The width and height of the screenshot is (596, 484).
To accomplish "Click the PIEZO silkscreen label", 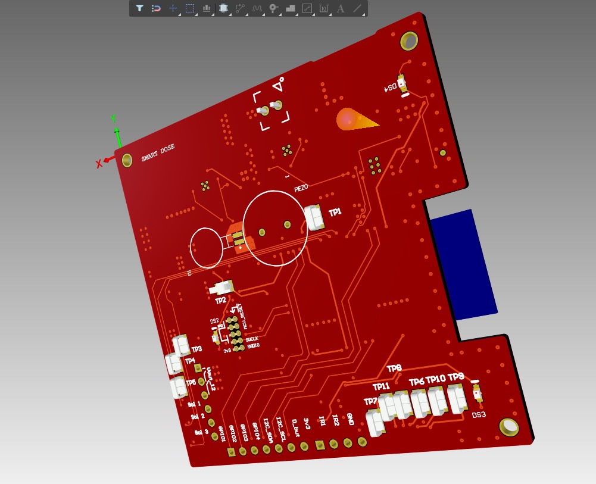I will 301,188.
